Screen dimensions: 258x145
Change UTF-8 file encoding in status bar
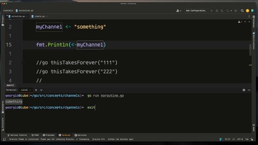240,139
